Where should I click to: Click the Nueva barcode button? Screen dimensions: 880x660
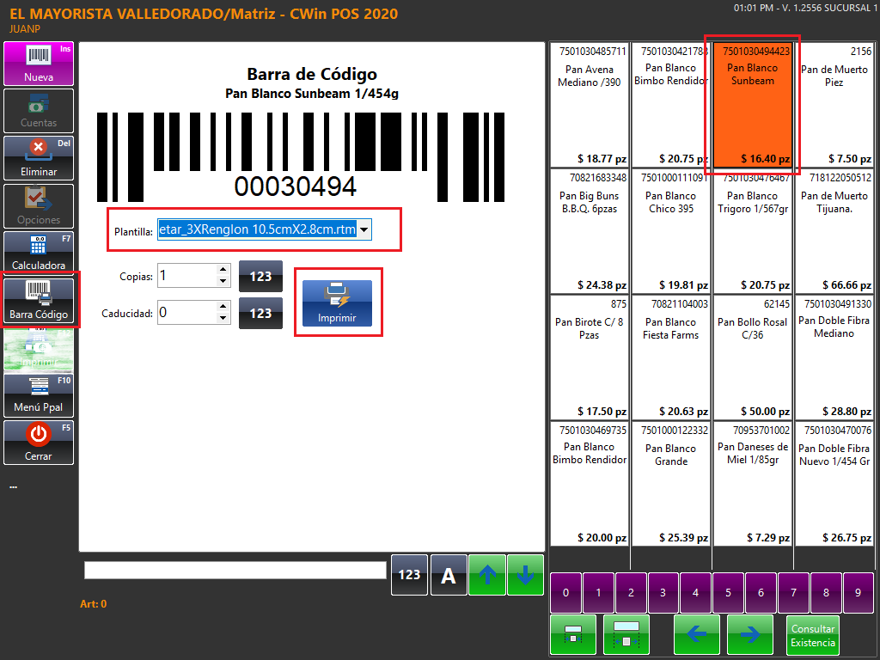pyautogui.click(x=39, y=64)
